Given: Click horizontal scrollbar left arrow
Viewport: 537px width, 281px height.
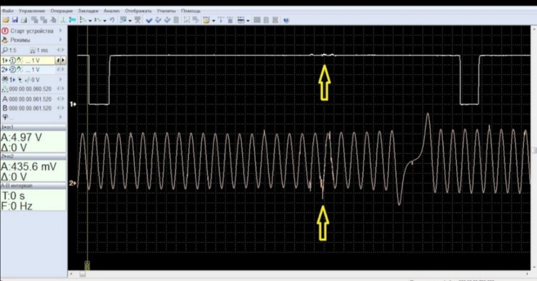Looking at the screenshot, I should click(71, 274).
